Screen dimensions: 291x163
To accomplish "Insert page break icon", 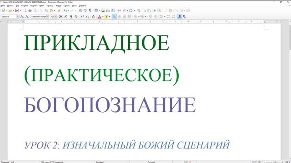I will pos(124,10).
